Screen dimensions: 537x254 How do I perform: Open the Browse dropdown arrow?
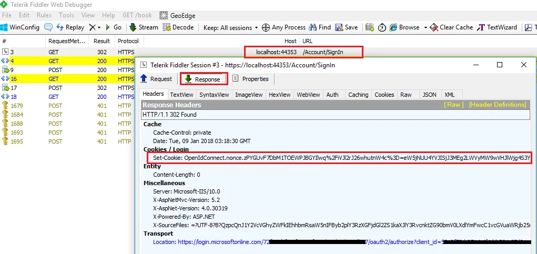tap(425, 27)
